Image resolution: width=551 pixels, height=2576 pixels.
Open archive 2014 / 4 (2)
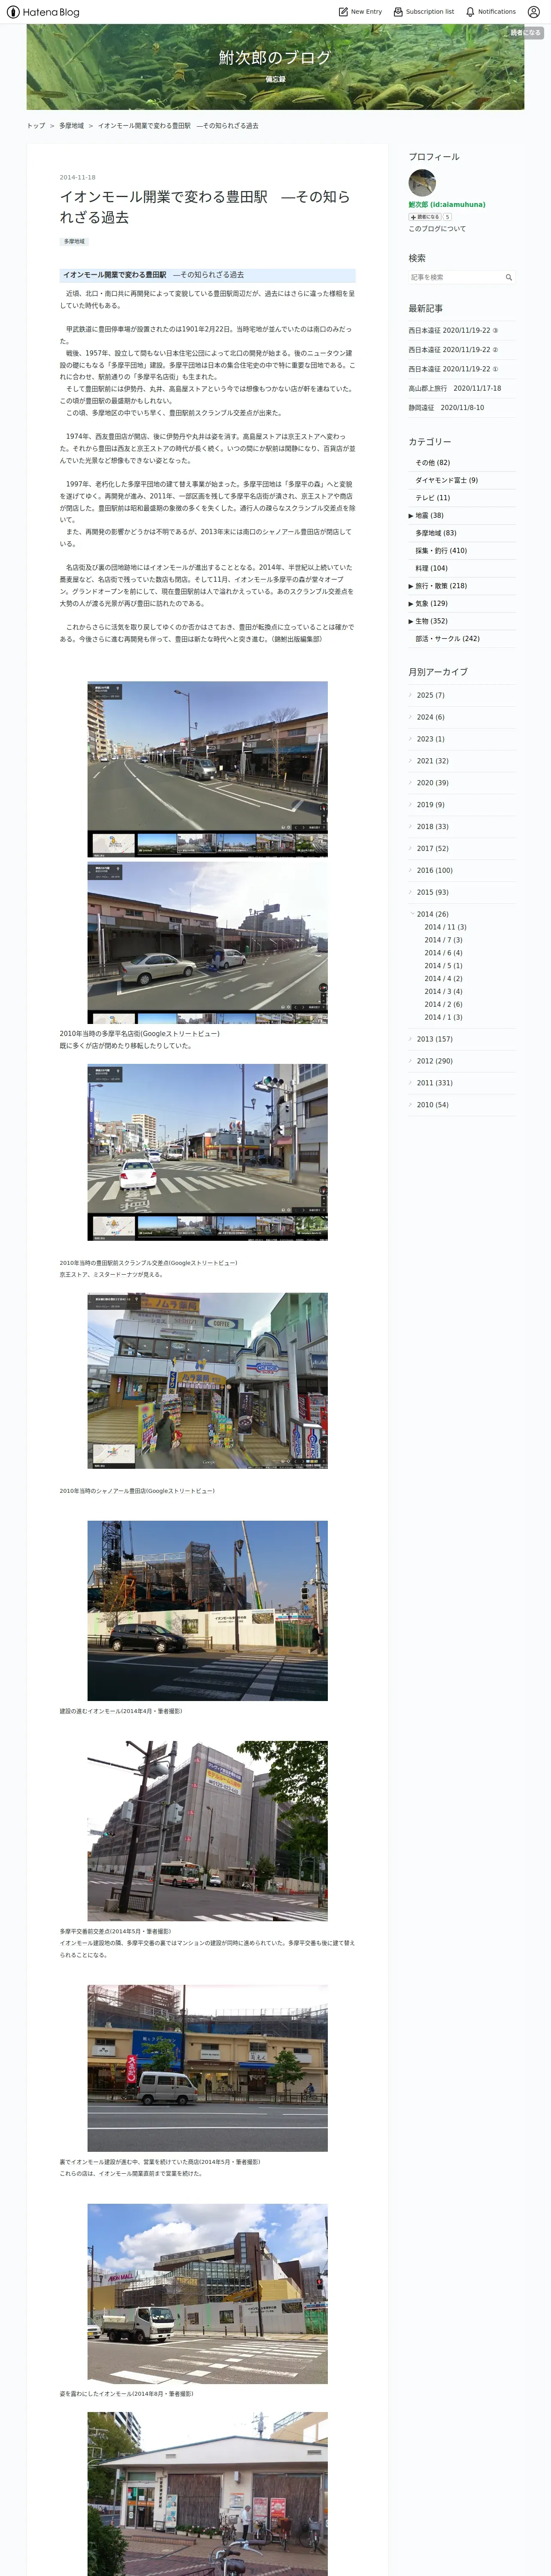[443, 979]
